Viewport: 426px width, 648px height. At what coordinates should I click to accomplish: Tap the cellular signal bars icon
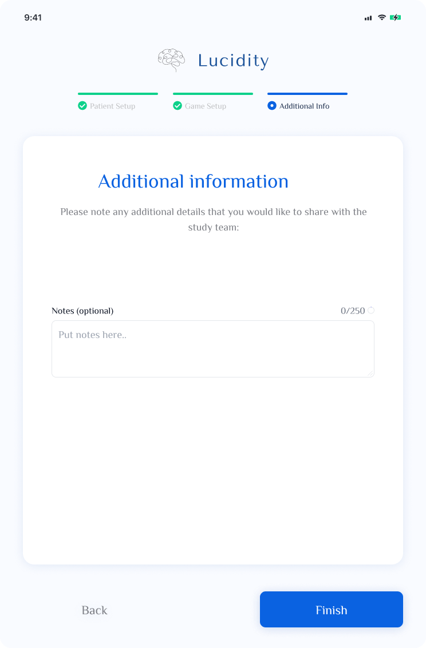click(x=368, y=18)
